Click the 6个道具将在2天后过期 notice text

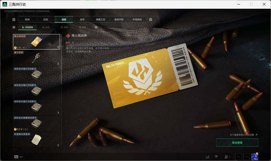(242, 135)
